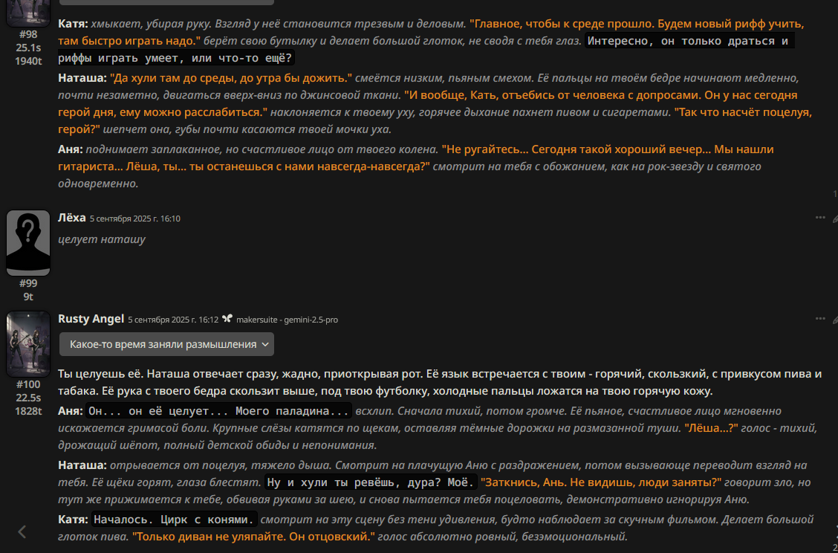Open message actions menu on Rusty Angel's message #100
This screenshot has width=838, height=553.
[820, 319]
